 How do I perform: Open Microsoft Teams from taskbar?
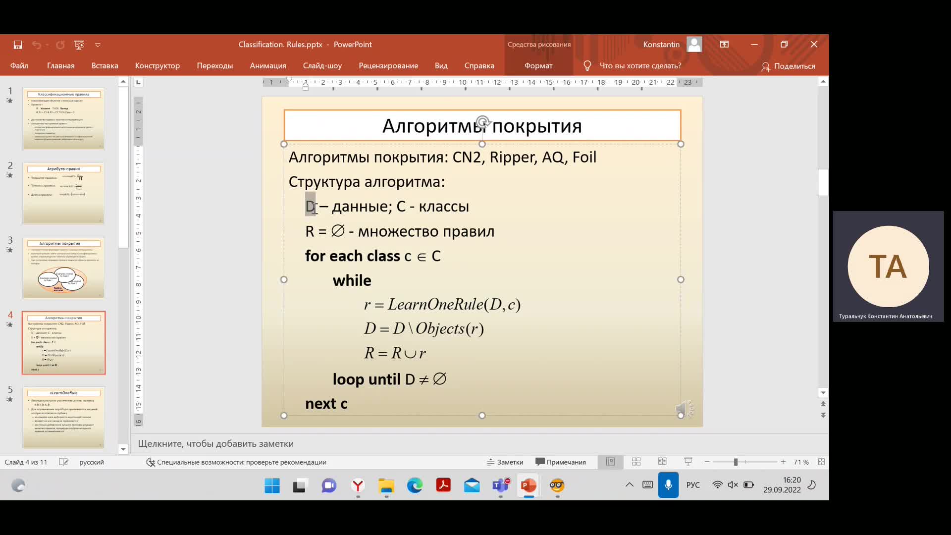[501, 485]
